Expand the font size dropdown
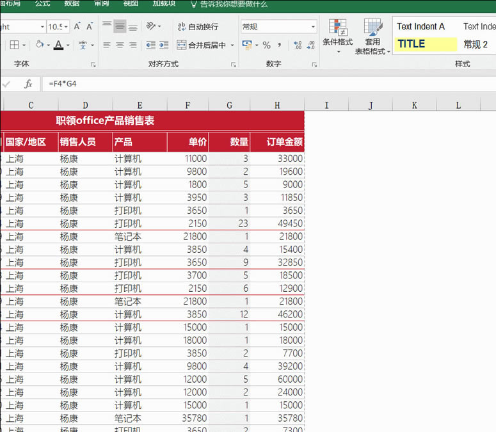The height and width of the screenshot is (432, 496). point(67,27)
